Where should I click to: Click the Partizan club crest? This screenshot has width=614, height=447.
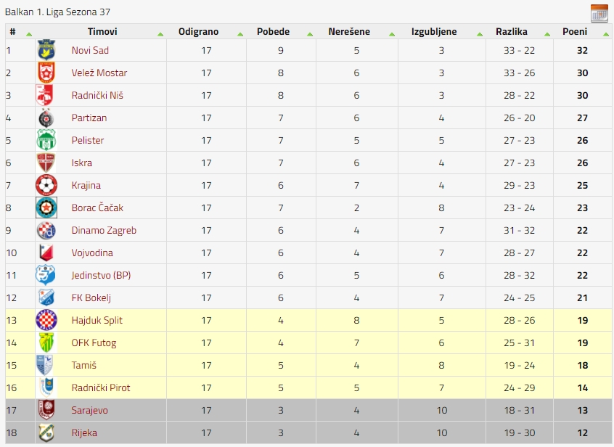[46, 118]
